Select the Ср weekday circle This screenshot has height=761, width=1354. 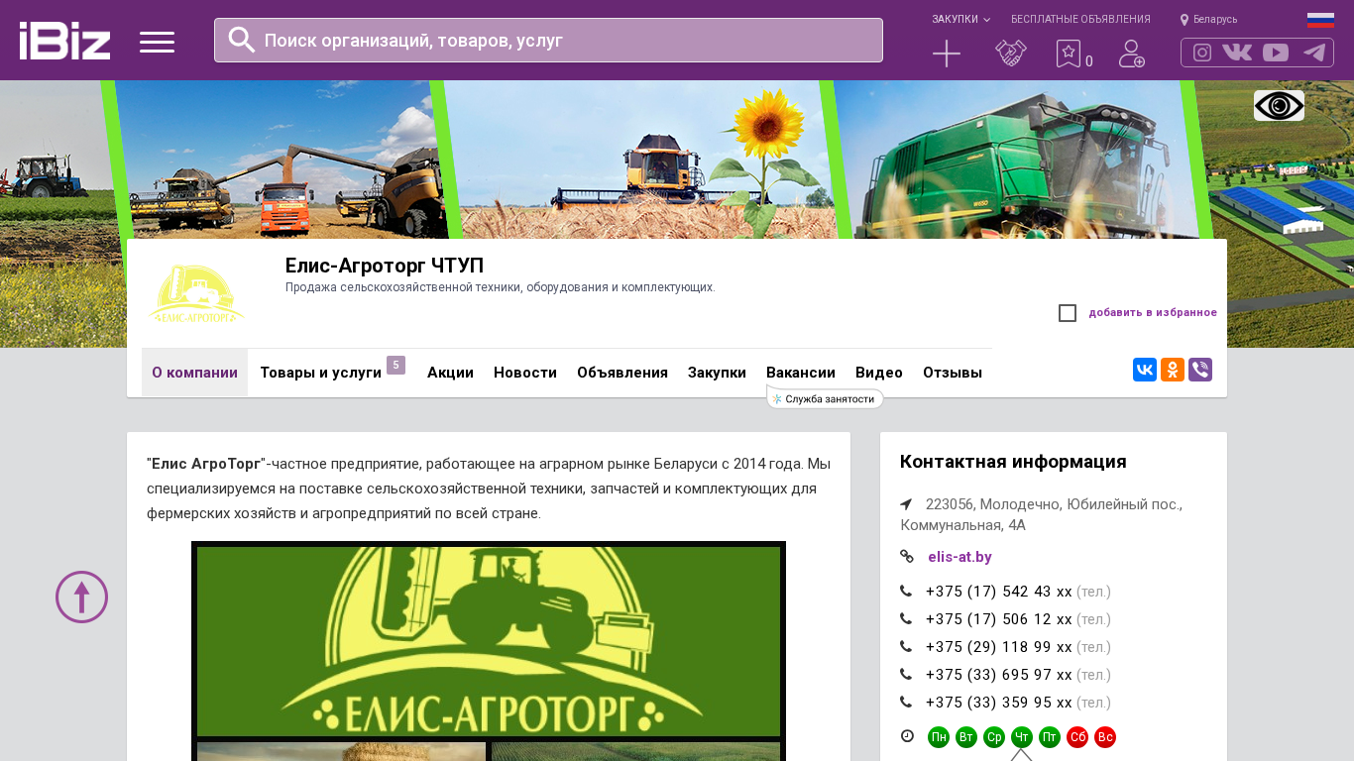(x=994, y=737)
